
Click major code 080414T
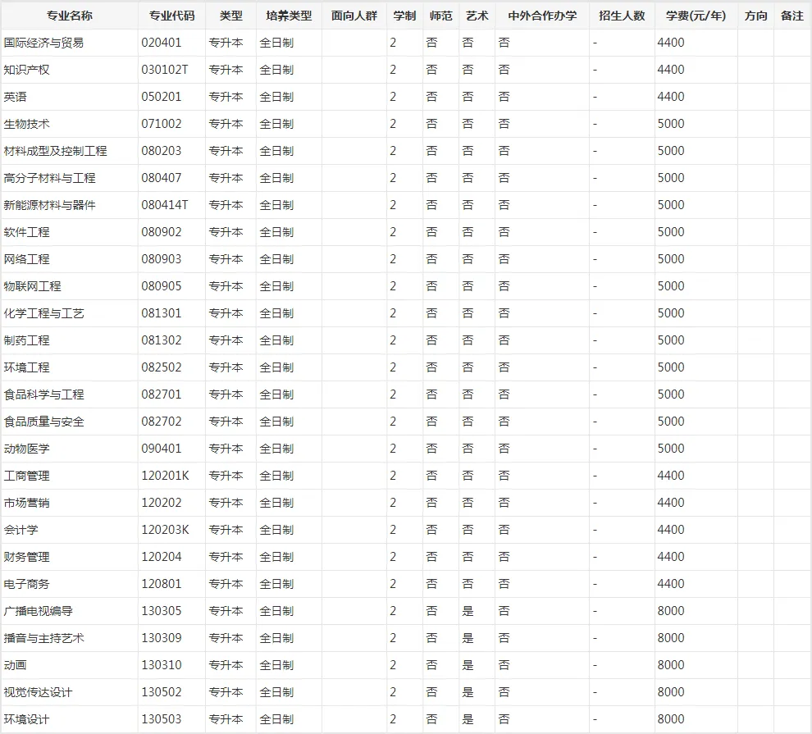coord(164,205)
